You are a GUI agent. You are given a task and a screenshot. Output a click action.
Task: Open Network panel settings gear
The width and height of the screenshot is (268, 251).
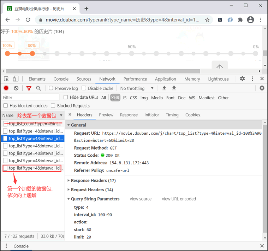pyautogui.click(x=262, y=88)
